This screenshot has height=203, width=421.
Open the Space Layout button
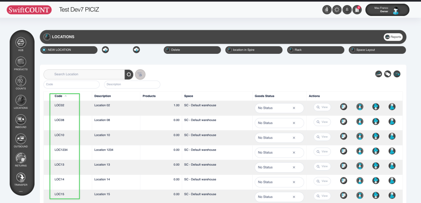[377, 50]
